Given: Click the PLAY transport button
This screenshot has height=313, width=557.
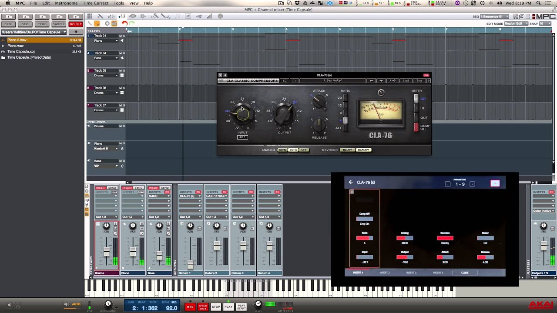Looking at the screenshot, I should [228, 307].
